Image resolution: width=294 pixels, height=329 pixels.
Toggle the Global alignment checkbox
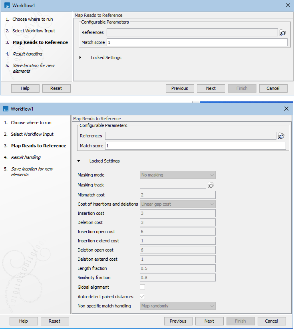(x=143, y=287)
